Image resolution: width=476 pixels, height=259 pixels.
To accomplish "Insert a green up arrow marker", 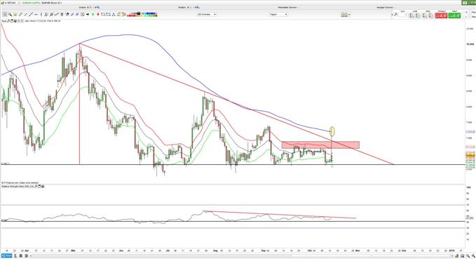I will tap(93, 14).
